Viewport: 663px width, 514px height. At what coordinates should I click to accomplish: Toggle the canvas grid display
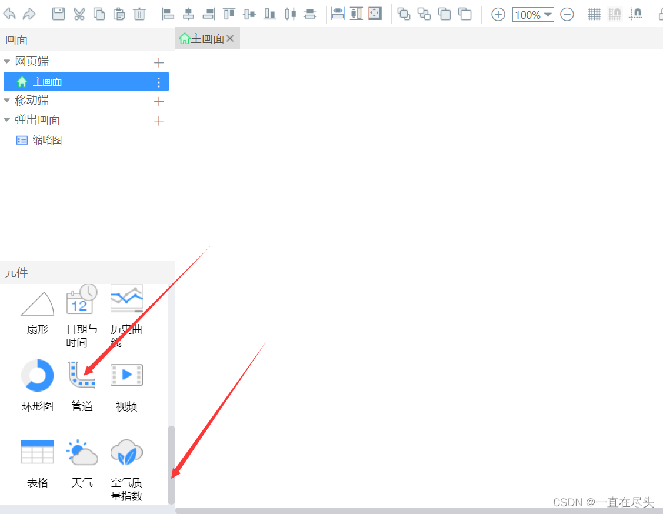coord(594,14)
